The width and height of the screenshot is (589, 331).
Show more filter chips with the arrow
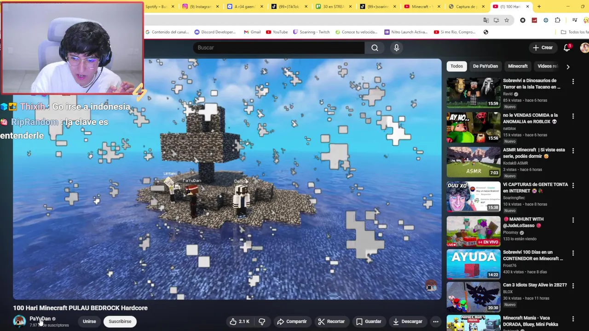pos(568,67)
